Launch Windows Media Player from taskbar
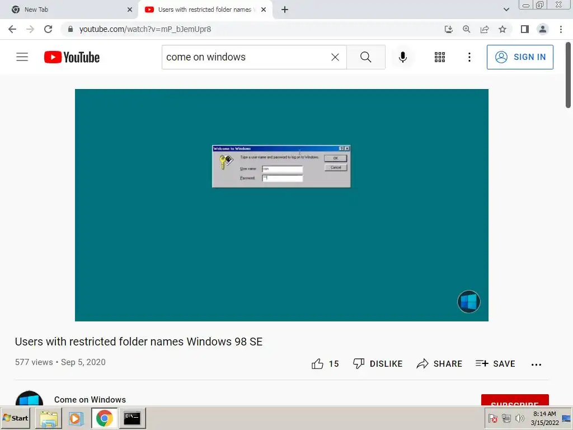Viewport: 573px width, 430px height. coord(76,418)
